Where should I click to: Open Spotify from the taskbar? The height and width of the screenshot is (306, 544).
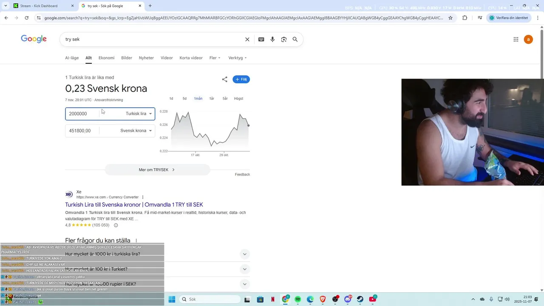(x=297, y=299)
